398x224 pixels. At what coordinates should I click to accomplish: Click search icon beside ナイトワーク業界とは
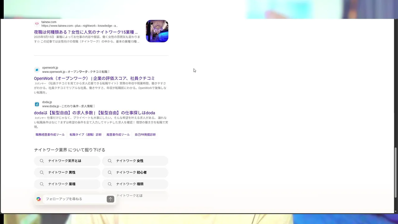[x=42, y=161]
